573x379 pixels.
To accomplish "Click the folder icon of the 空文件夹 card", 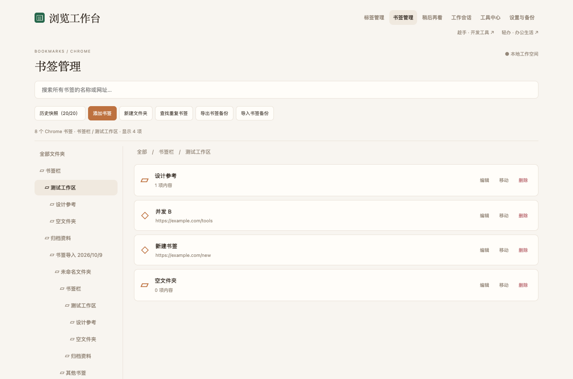I will [x=145, y=285].
